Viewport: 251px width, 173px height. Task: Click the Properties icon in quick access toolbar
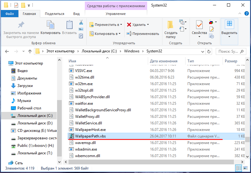click(x=16, y=5)
